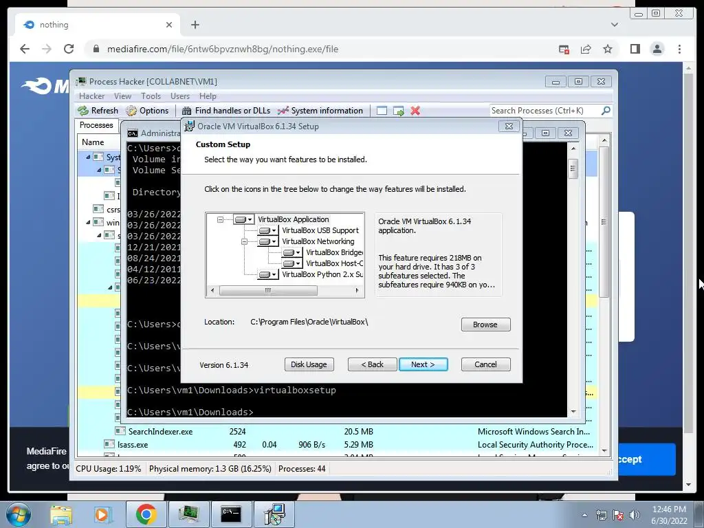
Task: Open VirtualBox Networking feature dropdown
Action: [267, 241]
